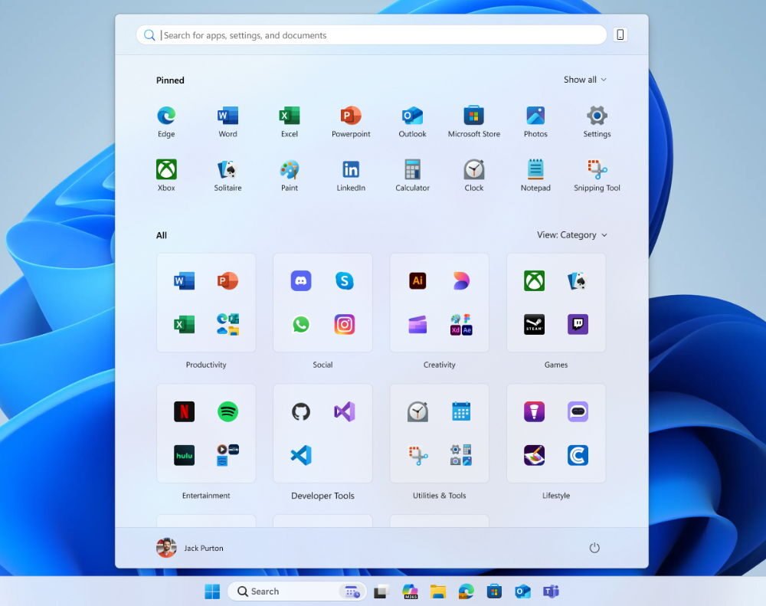
Task: Open the pinned Excel app
Action: [290, 116]
